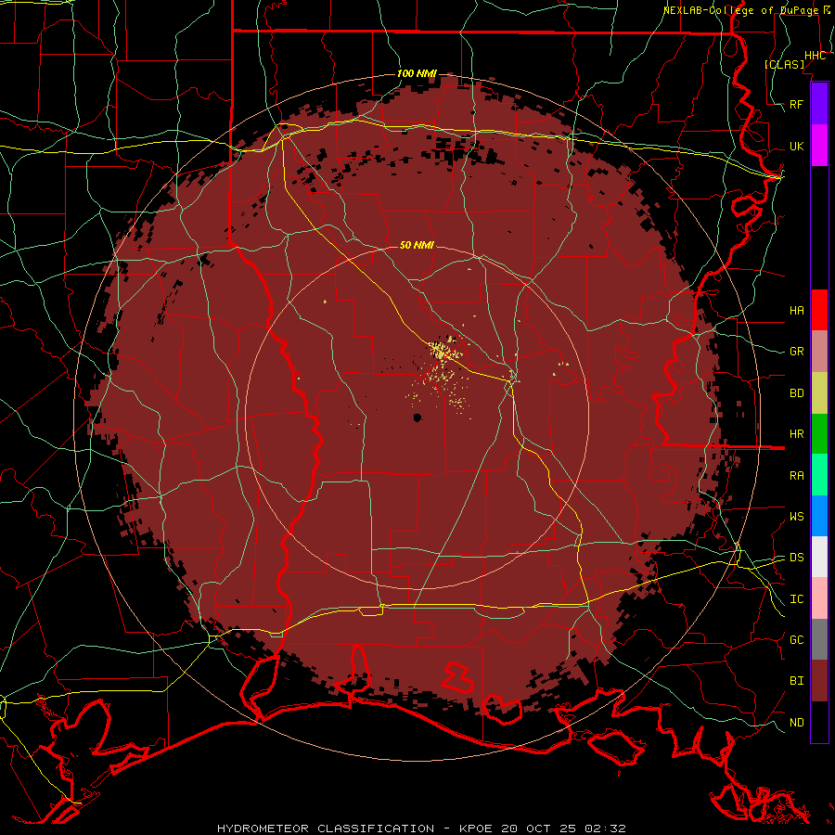Image resolution: width=835 pixels, height=835 pixels.
Task: Click the IC light pink legend swatch
Action: (x=819, y=598)
